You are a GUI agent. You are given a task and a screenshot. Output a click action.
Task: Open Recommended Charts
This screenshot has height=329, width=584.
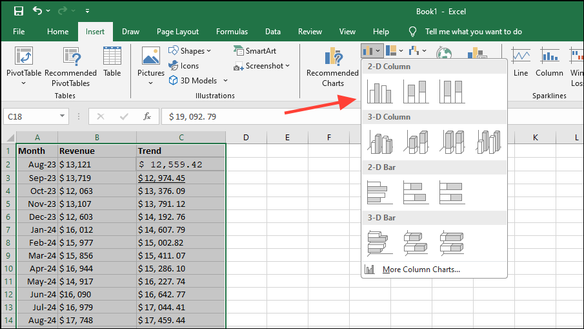click(332, 67)
